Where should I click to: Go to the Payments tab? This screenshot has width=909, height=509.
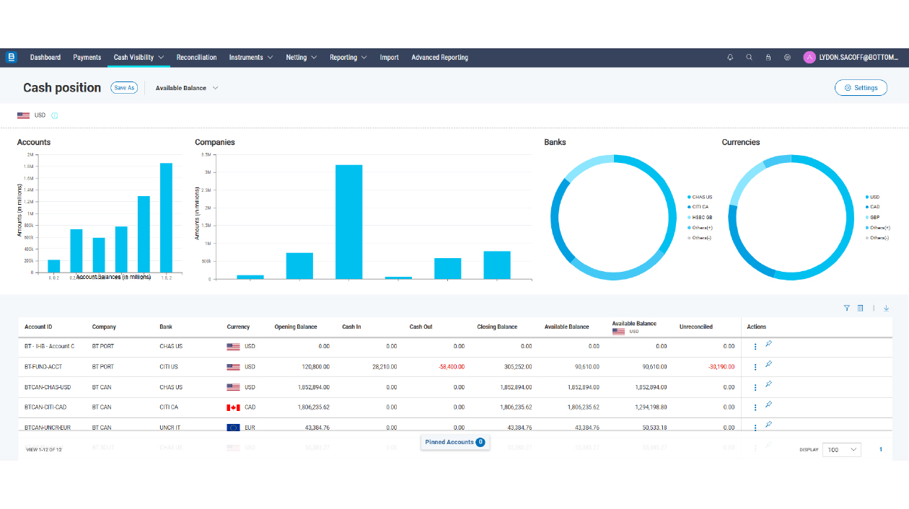tap(87, 58)
